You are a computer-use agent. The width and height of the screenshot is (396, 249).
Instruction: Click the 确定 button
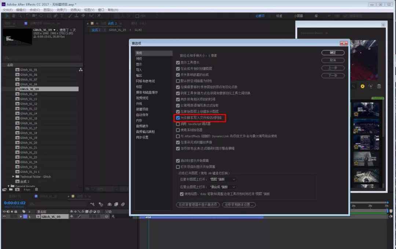tap(333, 53)
